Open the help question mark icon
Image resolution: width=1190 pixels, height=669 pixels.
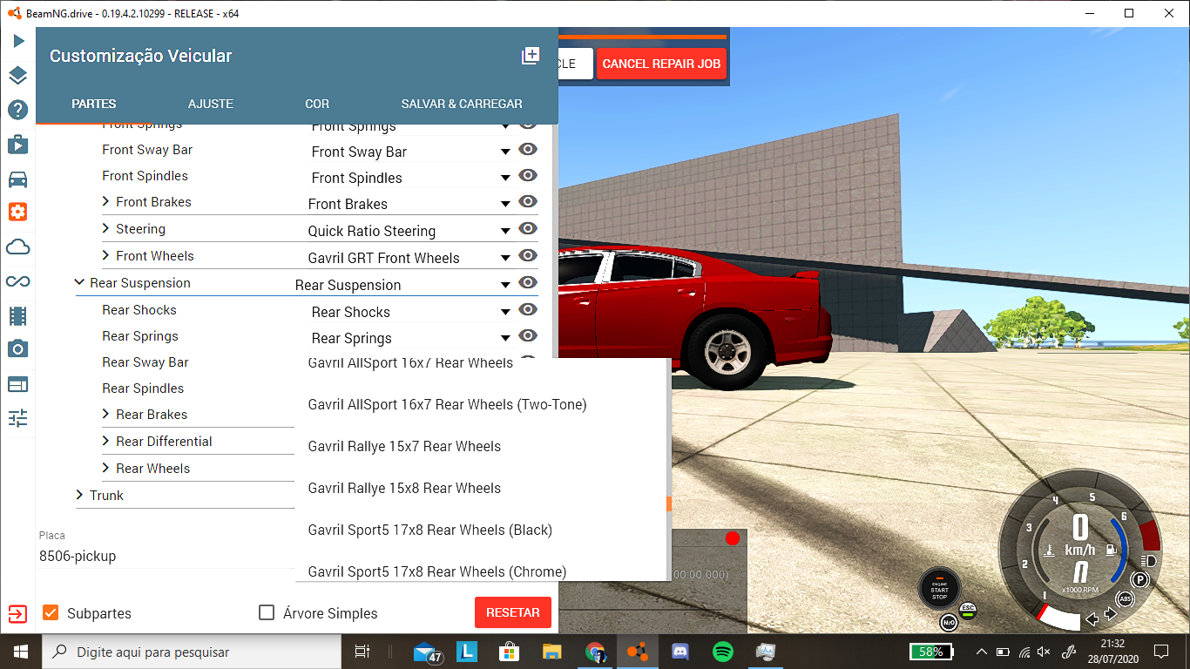[18, 110]
